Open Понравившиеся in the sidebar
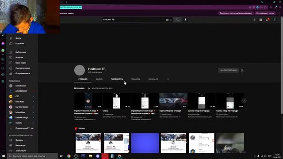The image size is (283, 159). (x=23, y=73)
